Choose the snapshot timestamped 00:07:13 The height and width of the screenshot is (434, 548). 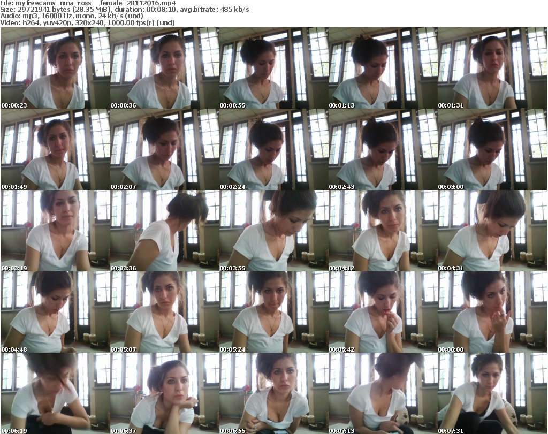[x=383, y=393]
